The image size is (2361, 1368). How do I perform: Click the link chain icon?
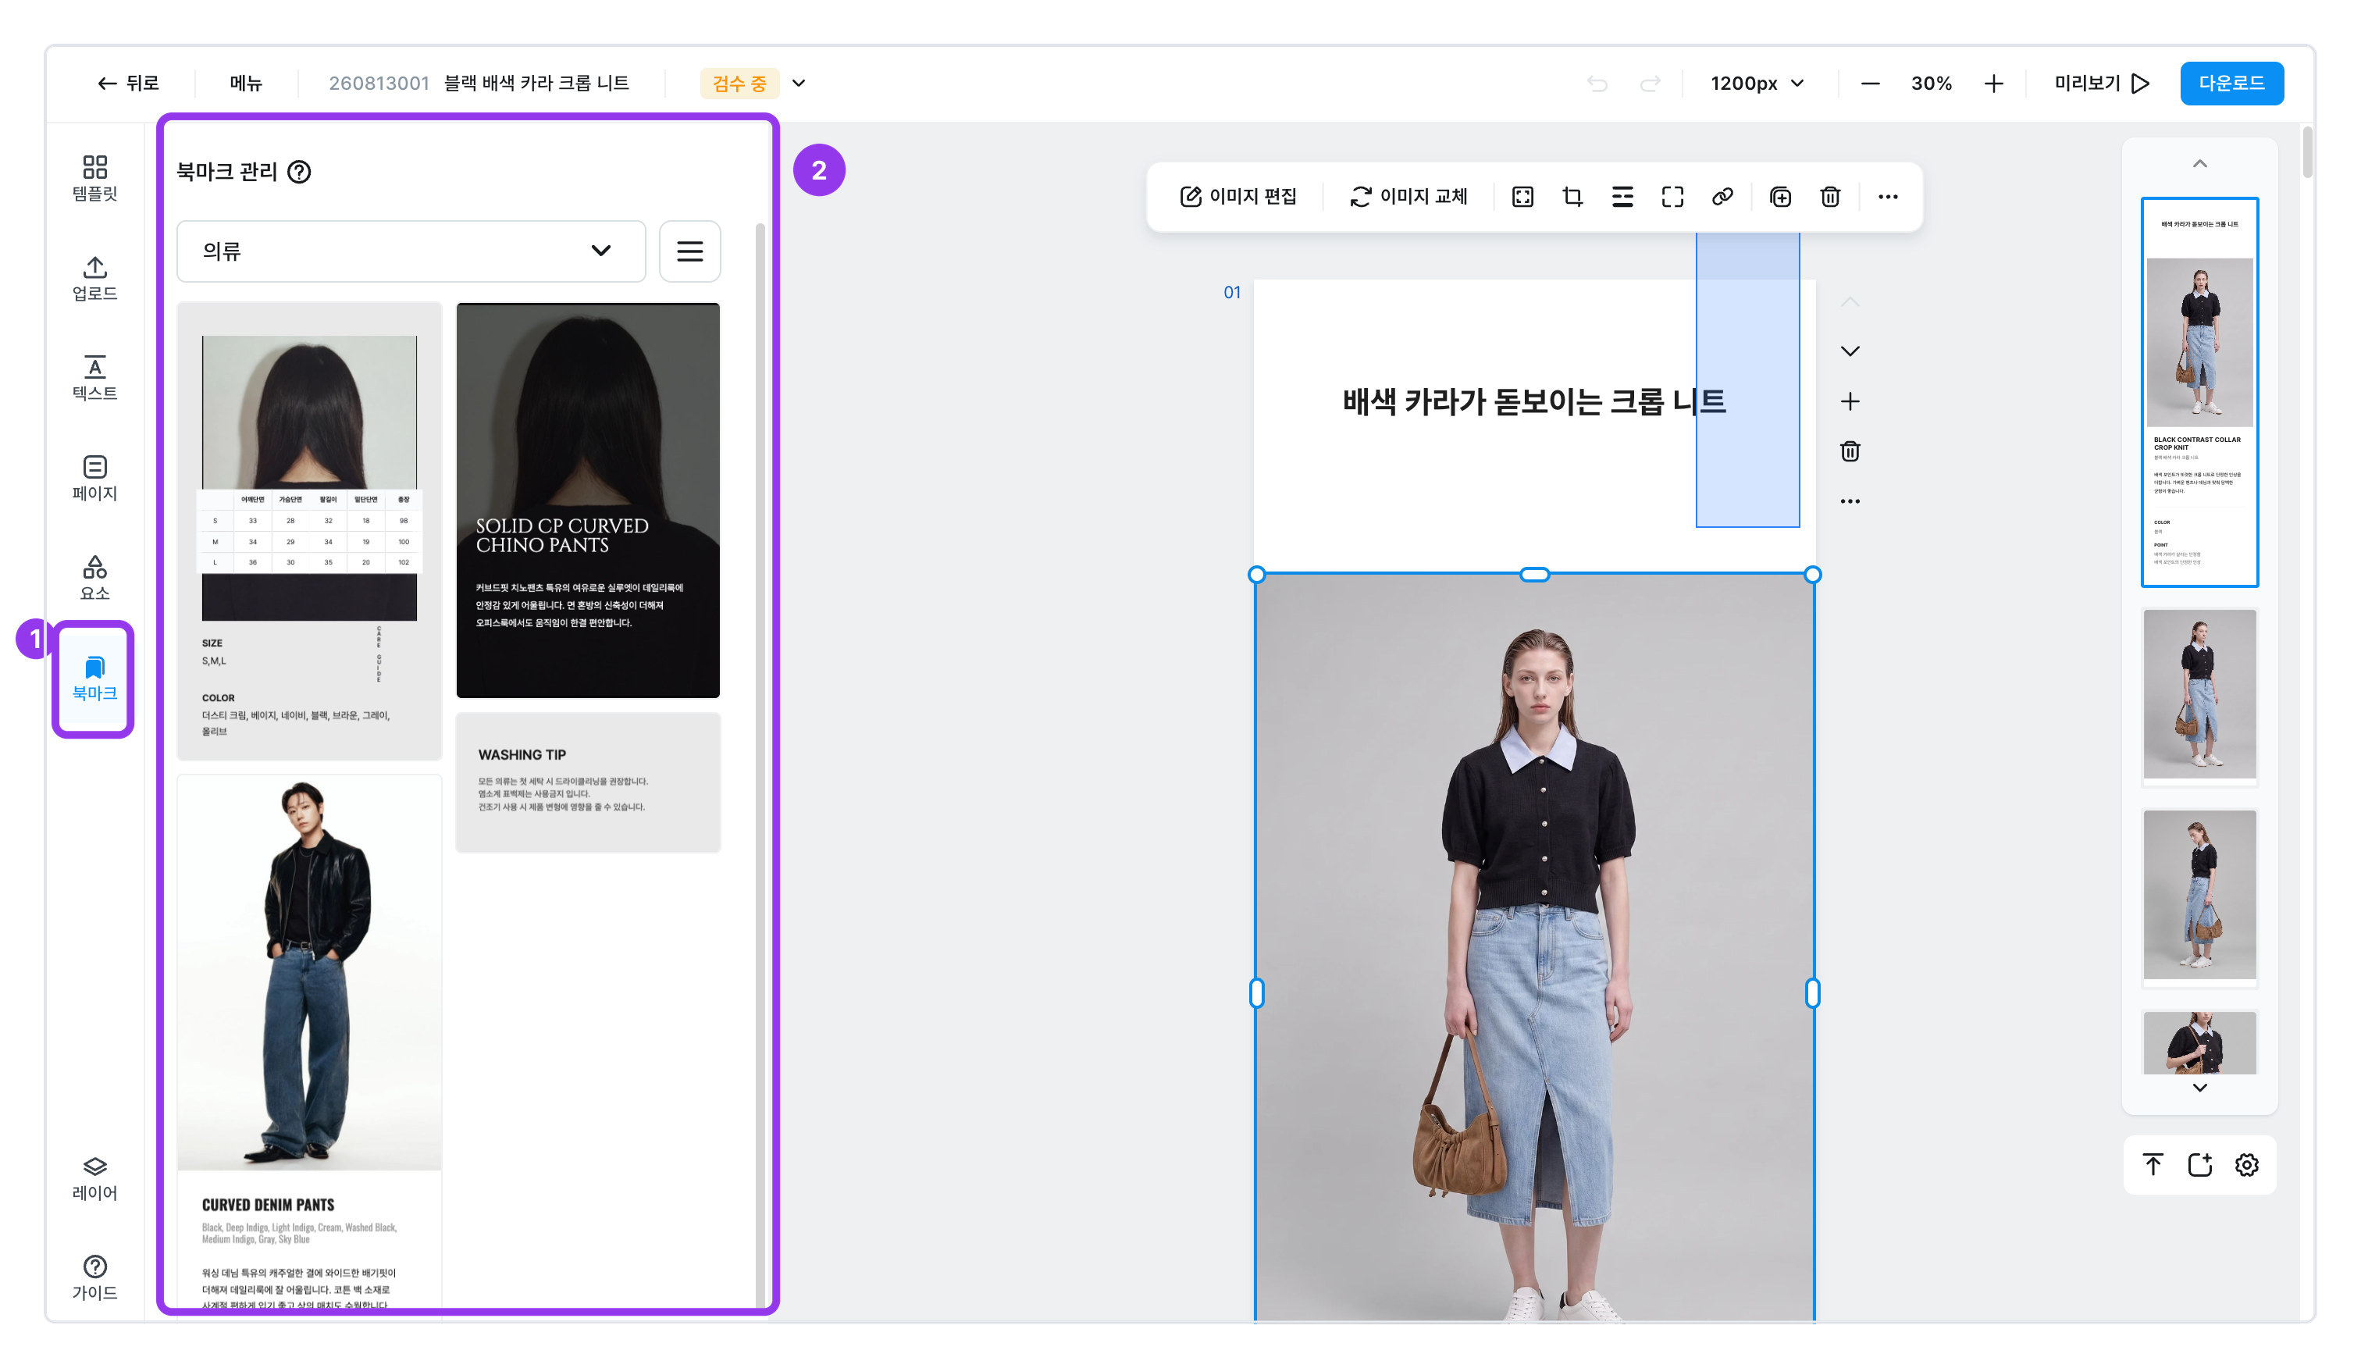[1722, 197]
